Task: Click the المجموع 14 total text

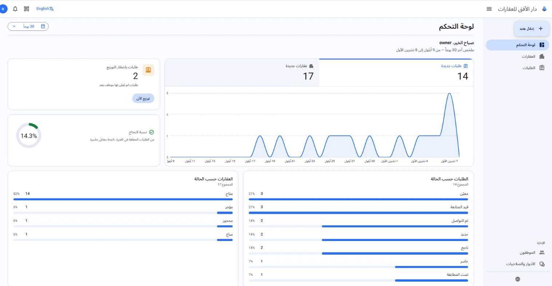Action: [461, 184]
